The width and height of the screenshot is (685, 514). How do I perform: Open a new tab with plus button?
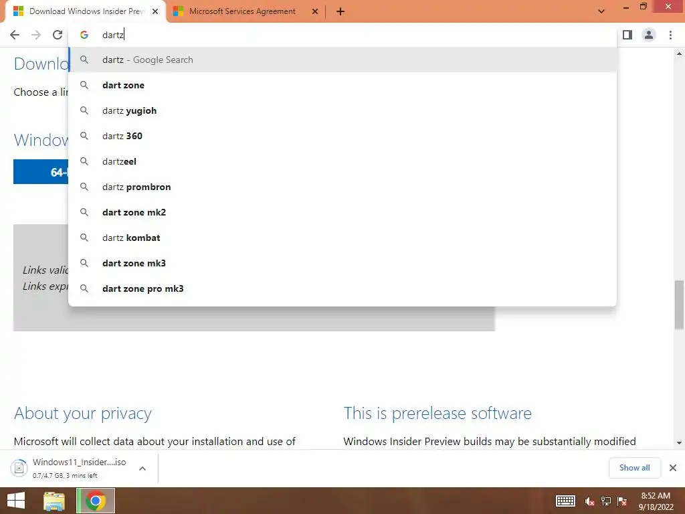click(x=340, y=11)
